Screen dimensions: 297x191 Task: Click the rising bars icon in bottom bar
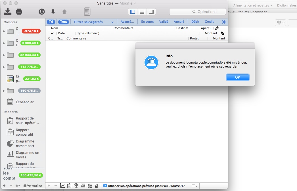(97, 186)
